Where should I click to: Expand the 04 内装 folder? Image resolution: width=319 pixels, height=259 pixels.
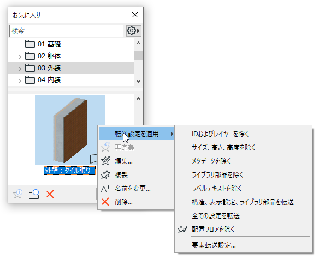[x=20, y=81]
